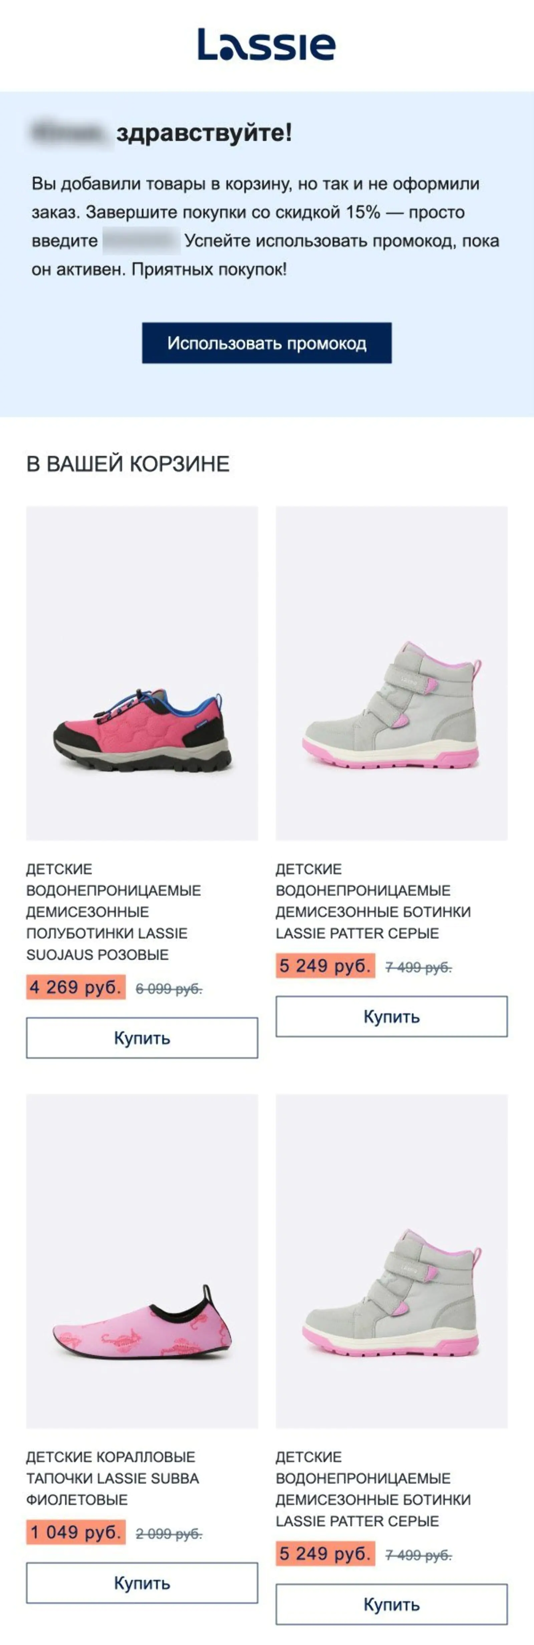Click the Lassie logo at top
Image resolution: width=534 pixels, height=1645 pixels.
[x=266, y=45]
